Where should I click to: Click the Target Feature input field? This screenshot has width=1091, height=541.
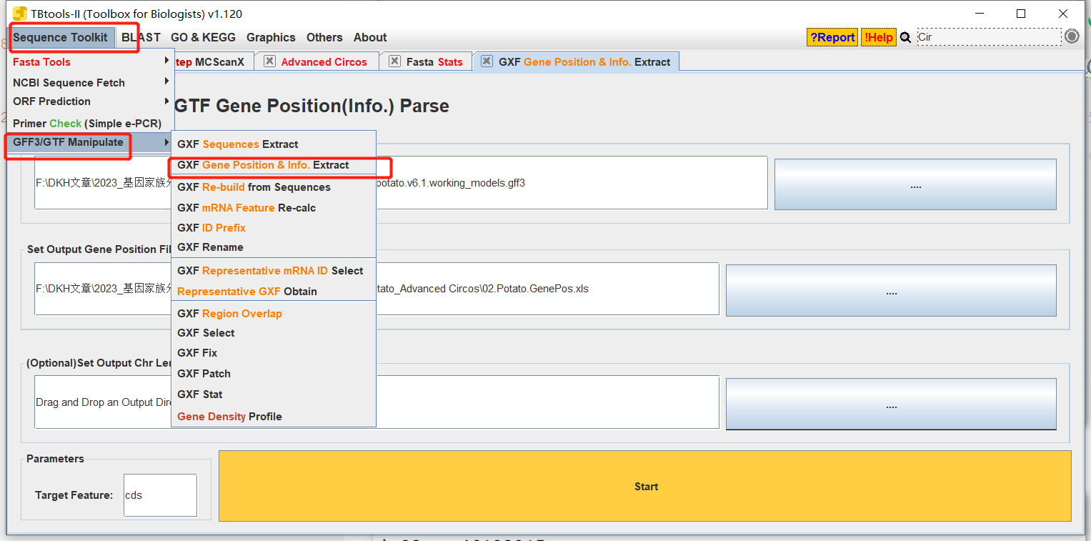point(160,495)
